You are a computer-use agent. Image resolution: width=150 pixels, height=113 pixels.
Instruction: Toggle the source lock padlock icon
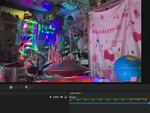tap(66, 97)
